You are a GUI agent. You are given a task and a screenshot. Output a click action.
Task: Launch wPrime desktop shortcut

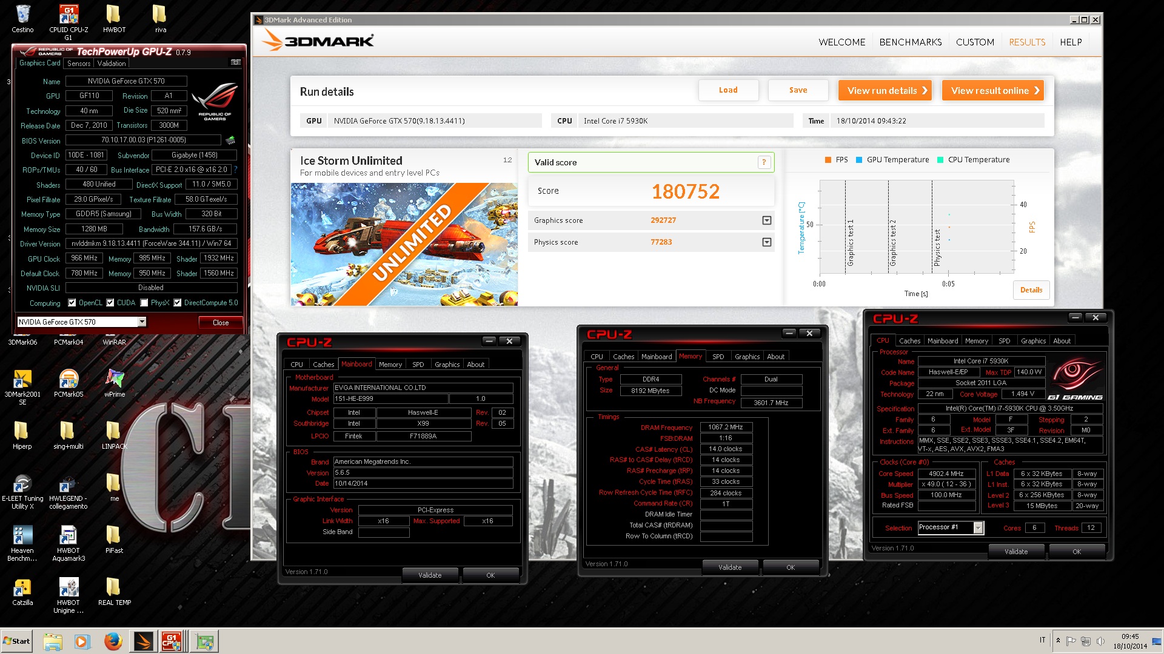point(114,383)
